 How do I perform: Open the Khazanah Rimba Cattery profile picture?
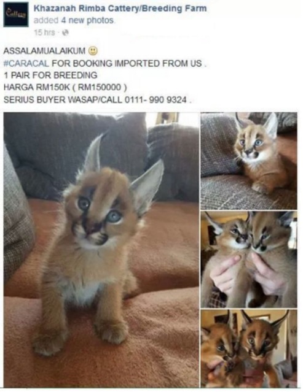click(16, 15)
